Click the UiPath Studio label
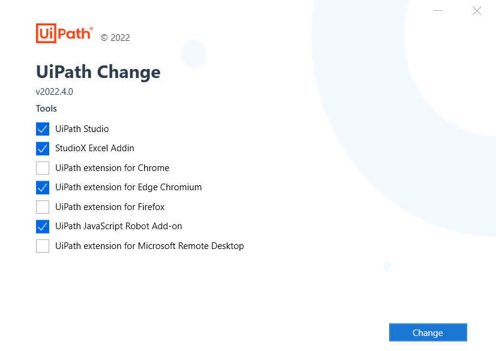Viewport: 496px width, 351px height. (x=82, y=129)
